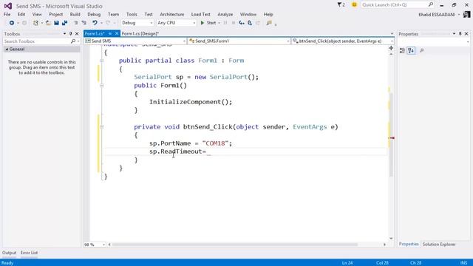473x266 pixels.
Task: Open the Start button dropdown arrow
Action: point(219,23)
